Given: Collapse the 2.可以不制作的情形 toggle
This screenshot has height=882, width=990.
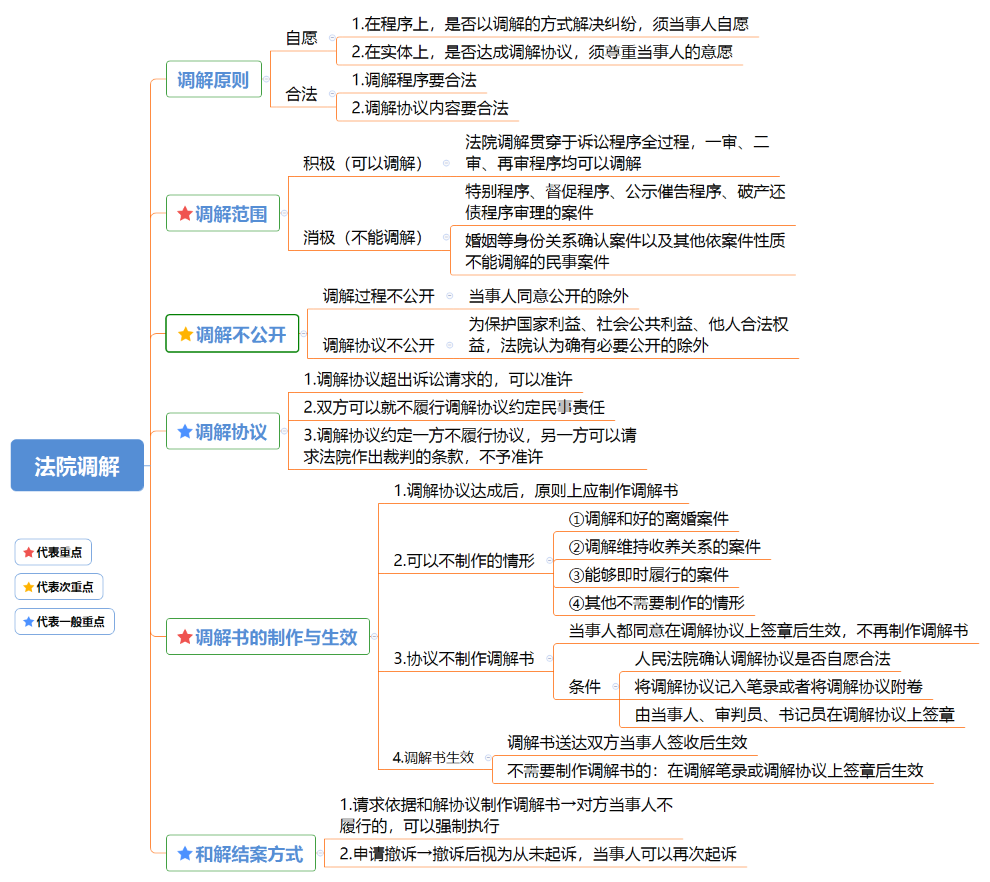Looking at the screenshot, I should pos(549,560).
